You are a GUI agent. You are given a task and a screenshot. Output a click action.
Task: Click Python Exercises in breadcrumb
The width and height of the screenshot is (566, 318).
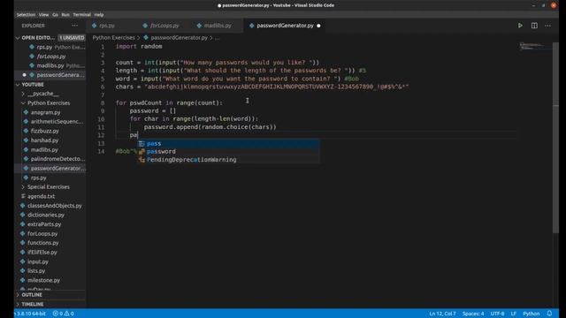113,37
